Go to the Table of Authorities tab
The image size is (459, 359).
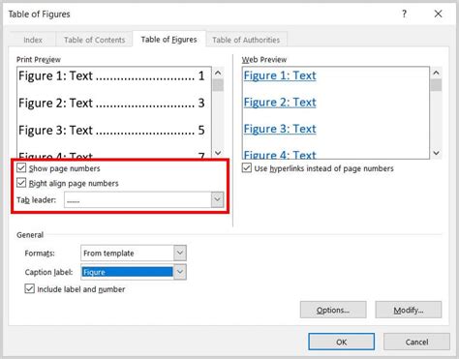coord(246,40)
